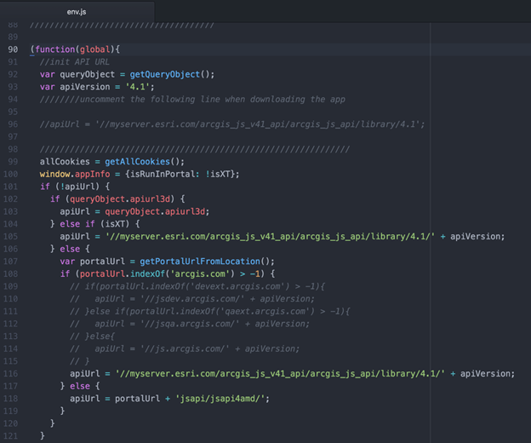Screen dimensions: 531x443
Task: Click 'isRunInPortal' property on line 100
Action: click(163, 174)
